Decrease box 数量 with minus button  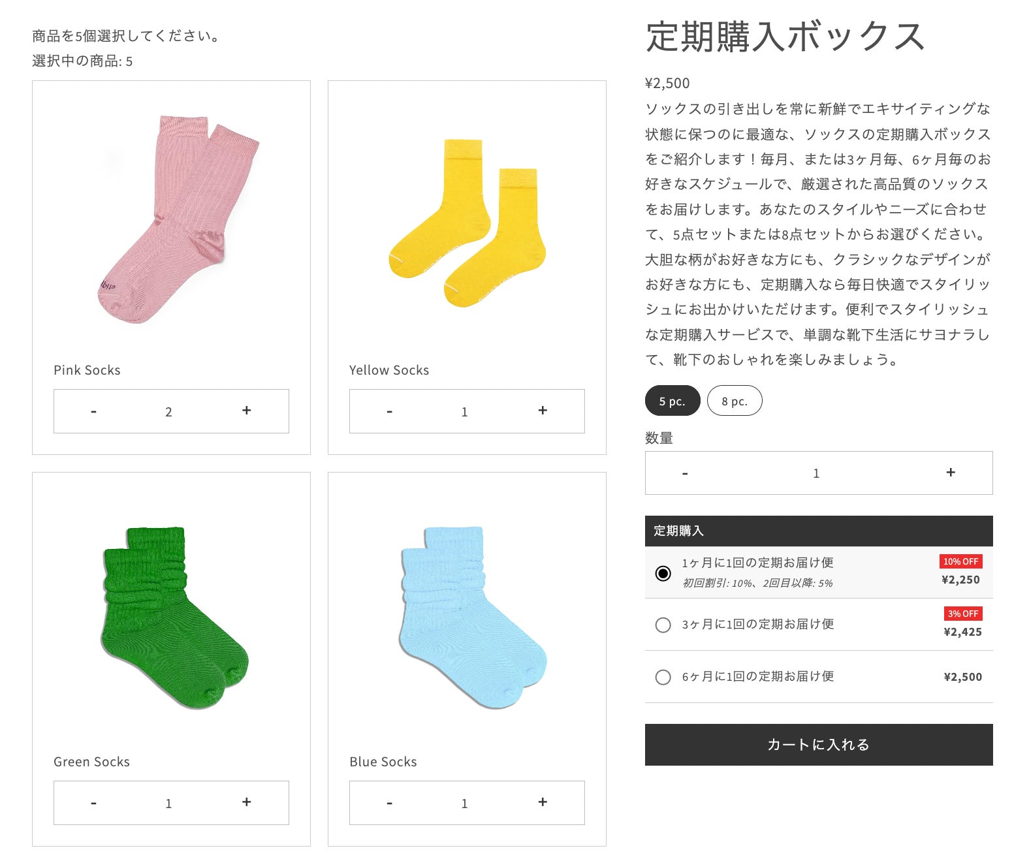click(685, 473)
